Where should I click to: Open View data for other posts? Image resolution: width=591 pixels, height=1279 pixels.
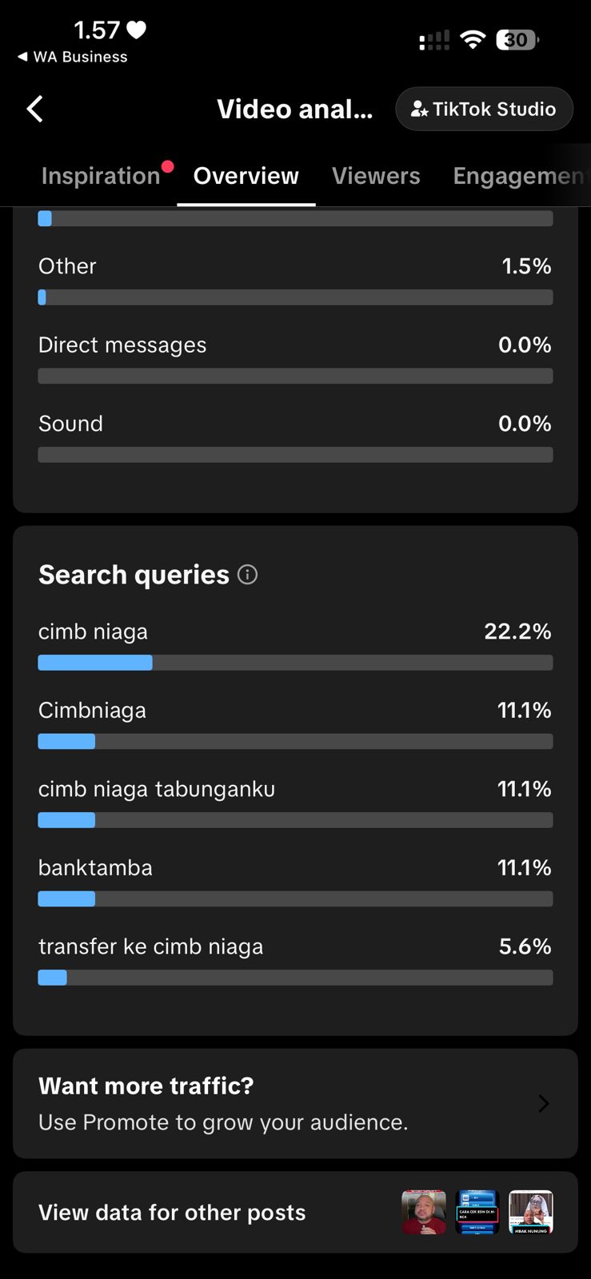tap(172, 1213)
